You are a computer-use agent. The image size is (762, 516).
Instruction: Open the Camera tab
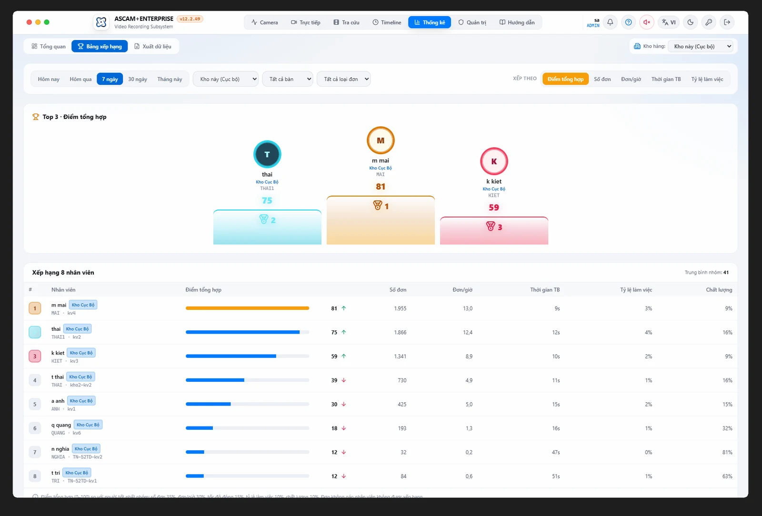tap(265, 22)
